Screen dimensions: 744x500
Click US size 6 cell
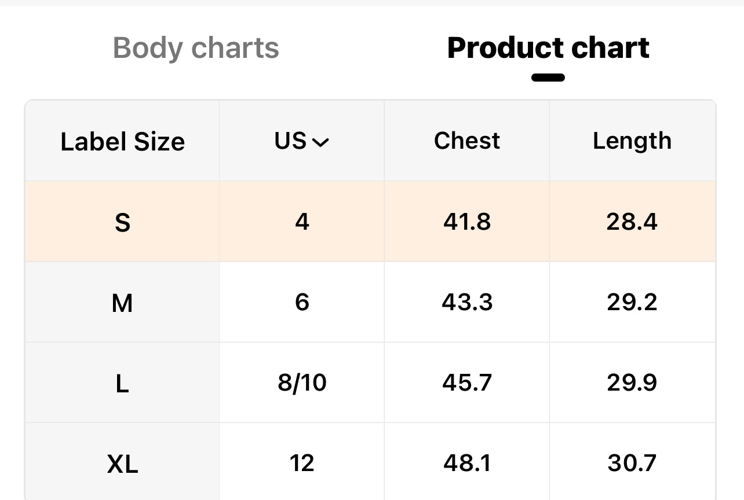(x=302, y=302)
